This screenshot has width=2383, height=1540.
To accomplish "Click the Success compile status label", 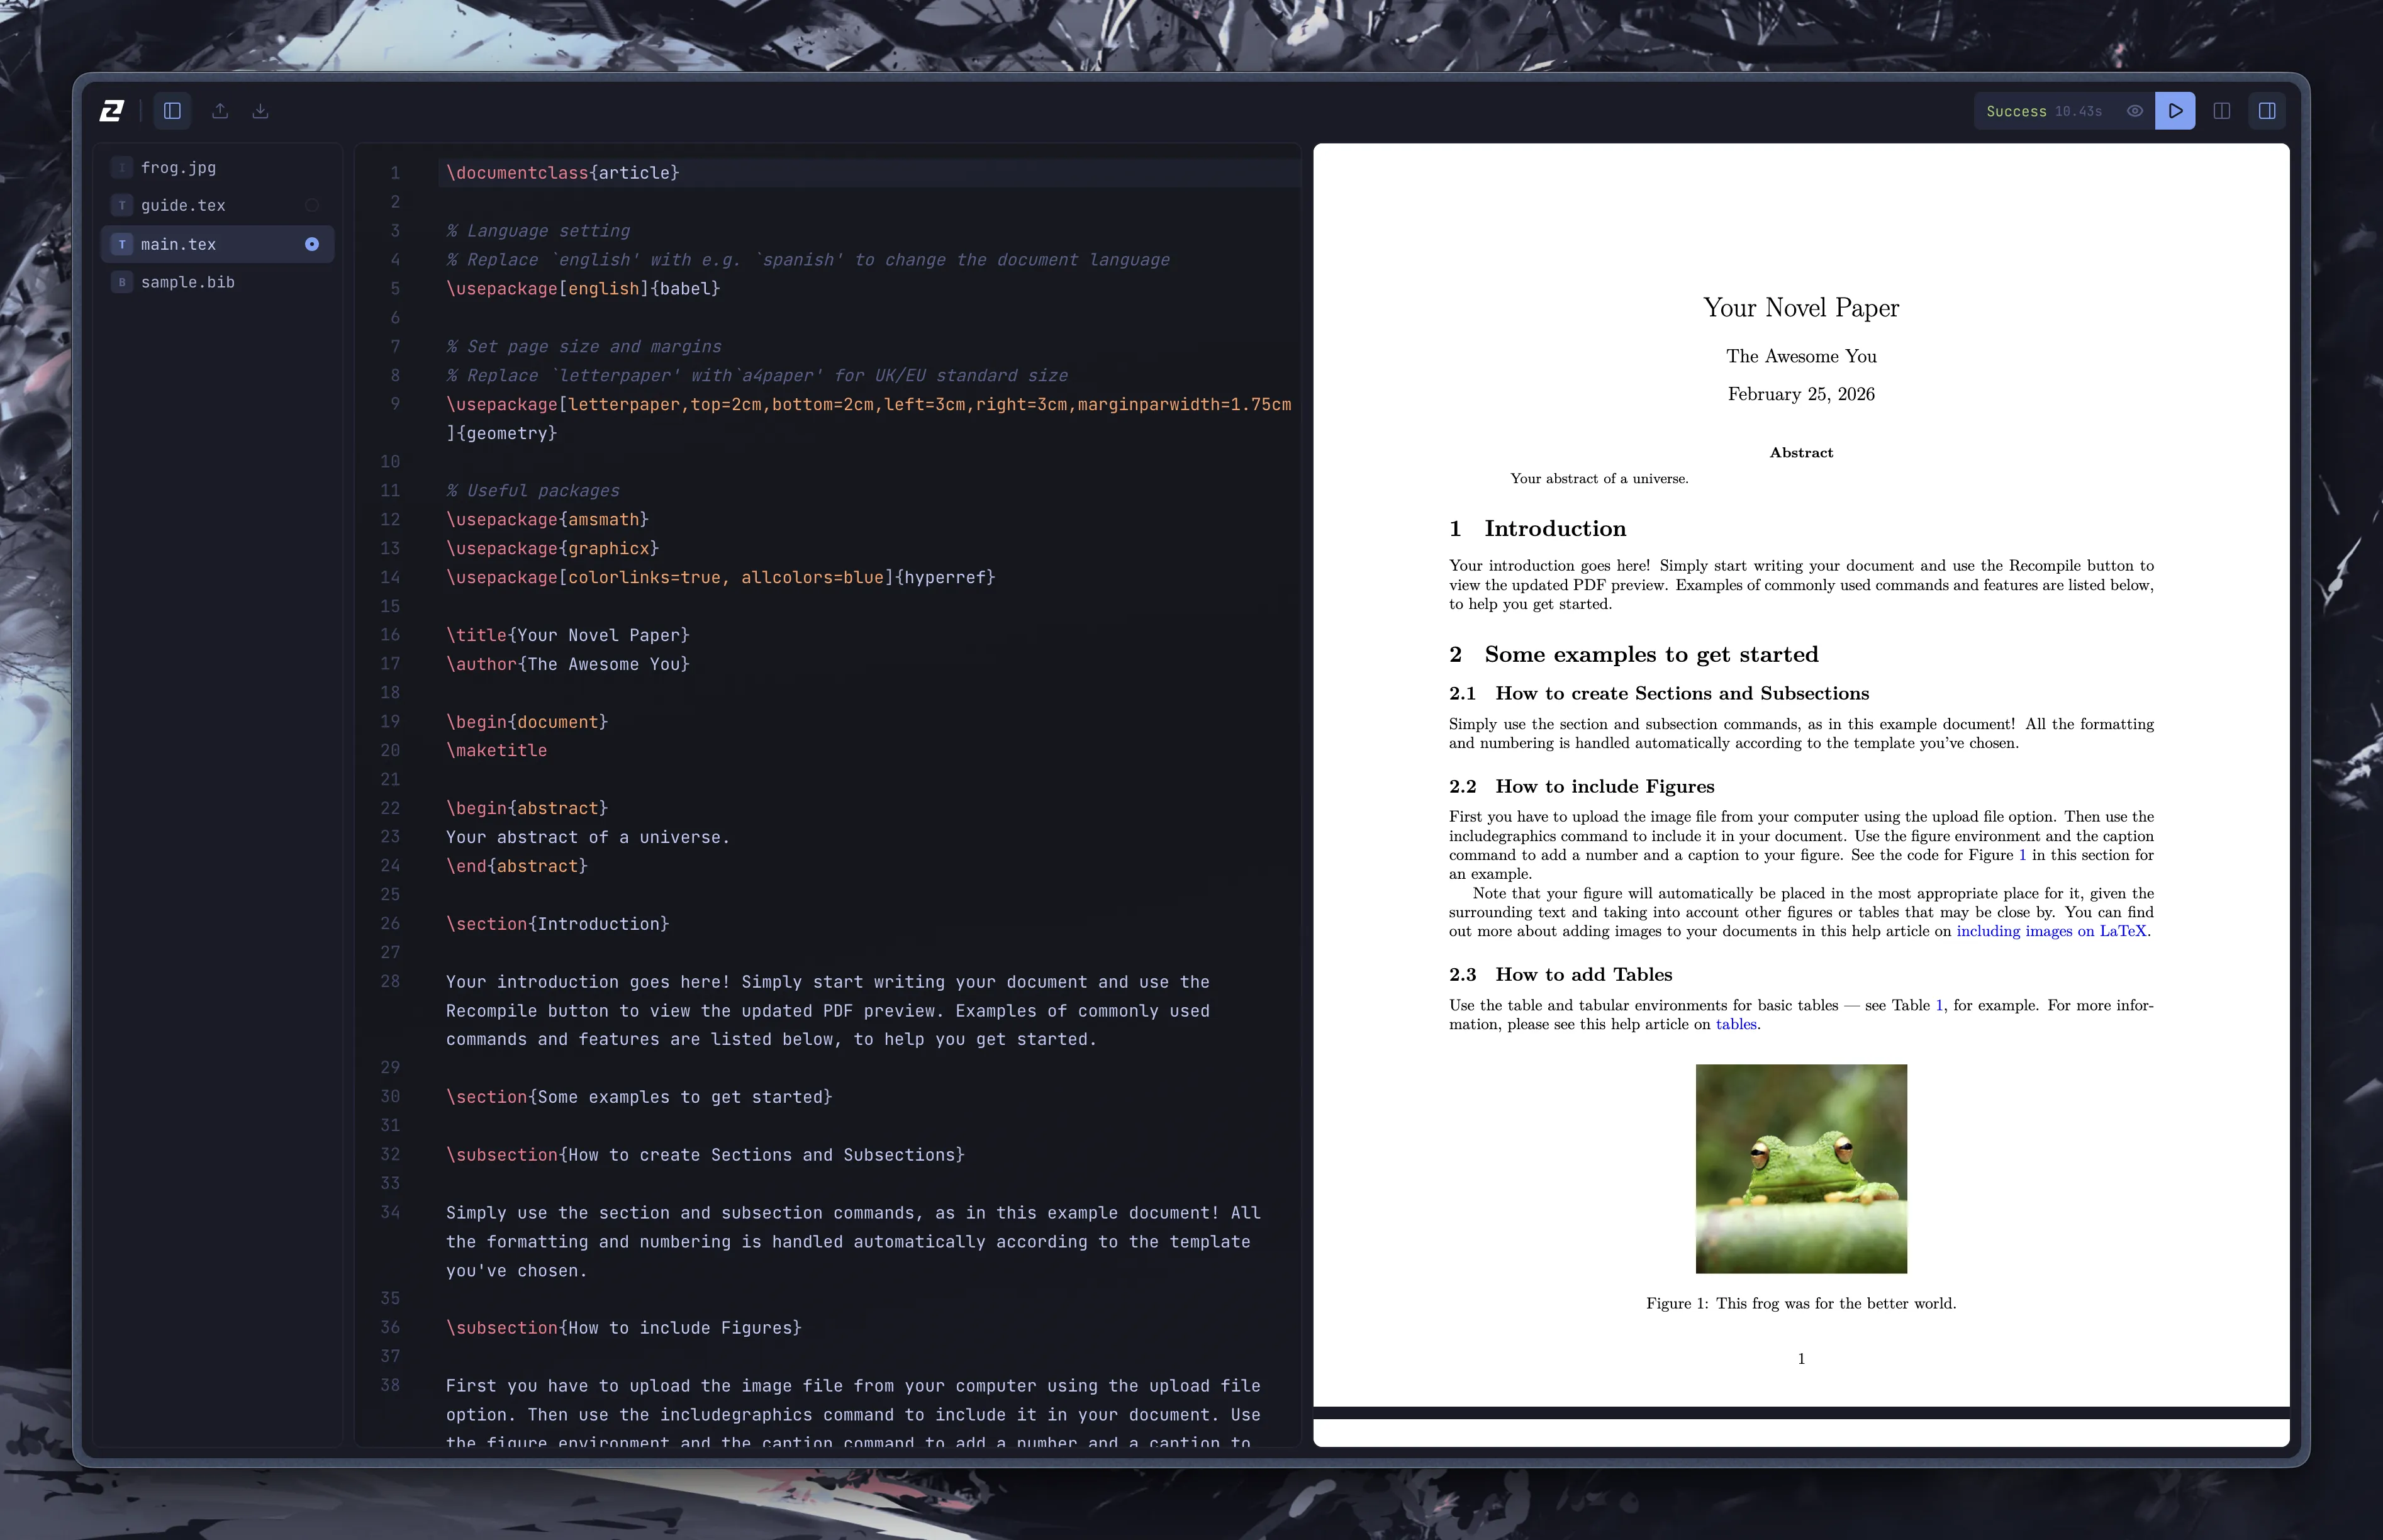I will pyautogui.click(x=2015, y=111).
